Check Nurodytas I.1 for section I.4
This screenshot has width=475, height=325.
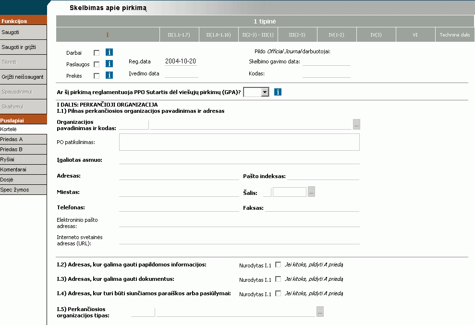(x=278, y=293)
